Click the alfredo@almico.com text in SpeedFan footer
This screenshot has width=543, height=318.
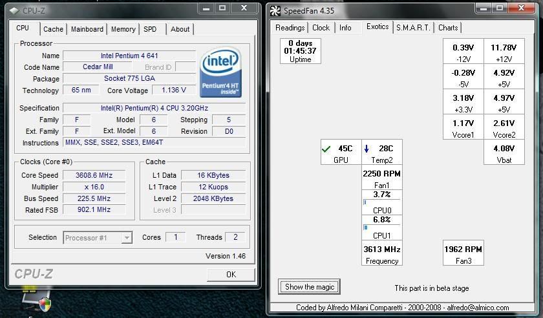(478, 308)
